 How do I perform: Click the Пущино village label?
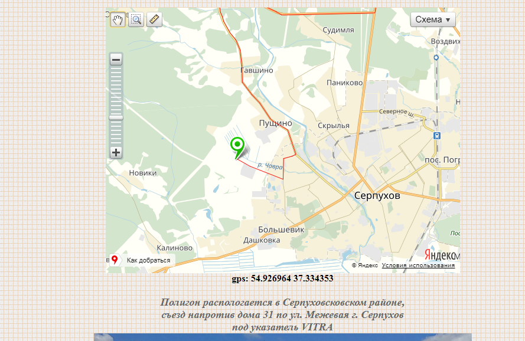pyautogui.click(x=276, y=123)
